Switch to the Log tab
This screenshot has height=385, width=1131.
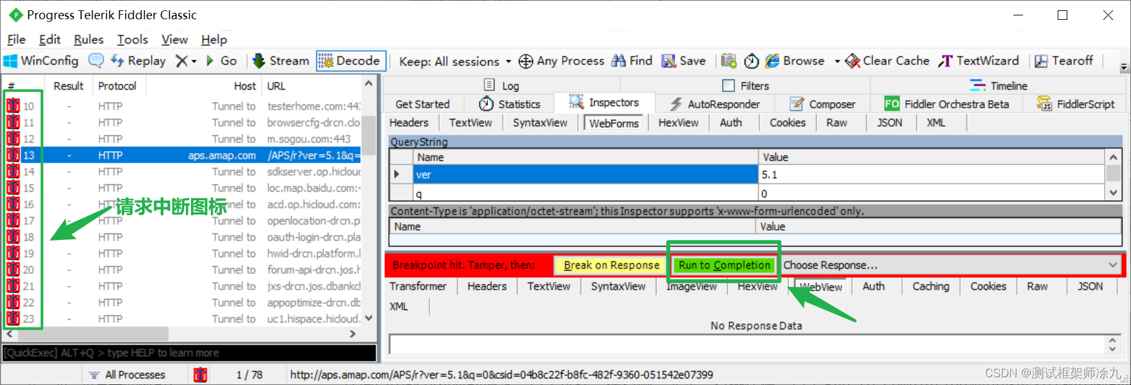[x=502, y=85]
